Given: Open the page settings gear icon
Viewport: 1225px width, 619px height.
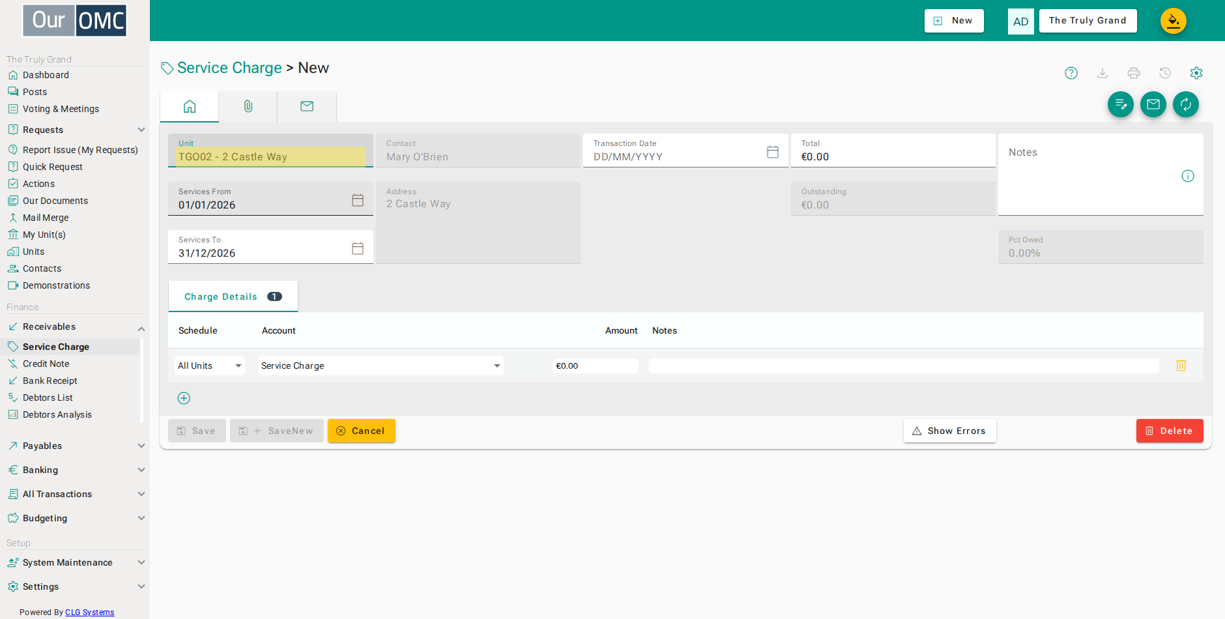Looking at the screenshot, I should [x=1196, y=73].
